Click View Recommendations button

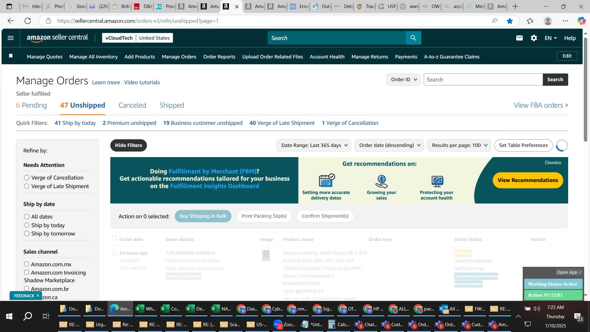click(x=528, y=180)
